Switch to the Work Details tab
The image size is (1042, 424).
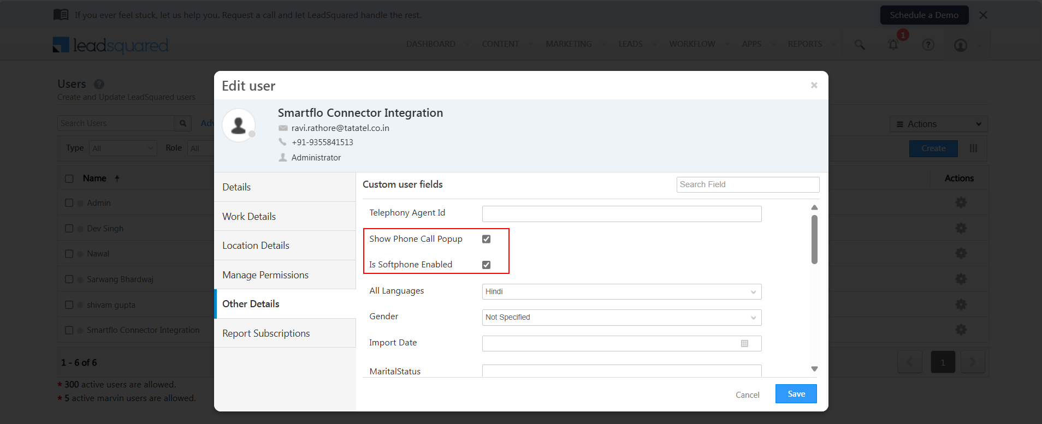285,216
